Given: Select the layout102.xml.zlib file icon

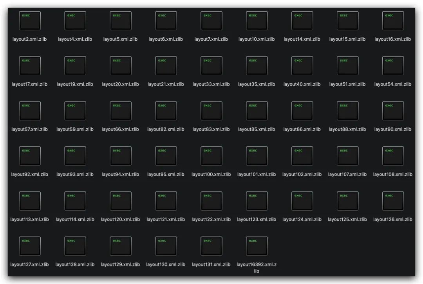Looking at the screenshot, I should [x=302, y=156].
